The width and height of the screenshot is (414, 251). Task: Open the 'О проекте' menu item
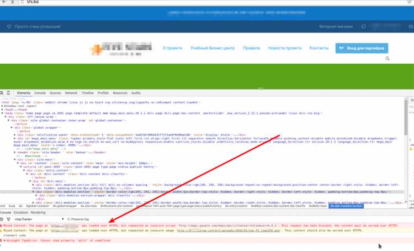coord(172,48)
